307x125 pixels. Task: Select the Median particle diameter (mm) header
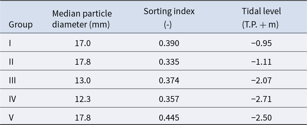pos(82,19)
